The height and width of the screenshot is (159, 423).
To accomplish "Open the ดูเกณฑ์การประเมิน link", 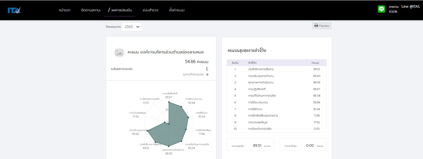I will 193,74.
